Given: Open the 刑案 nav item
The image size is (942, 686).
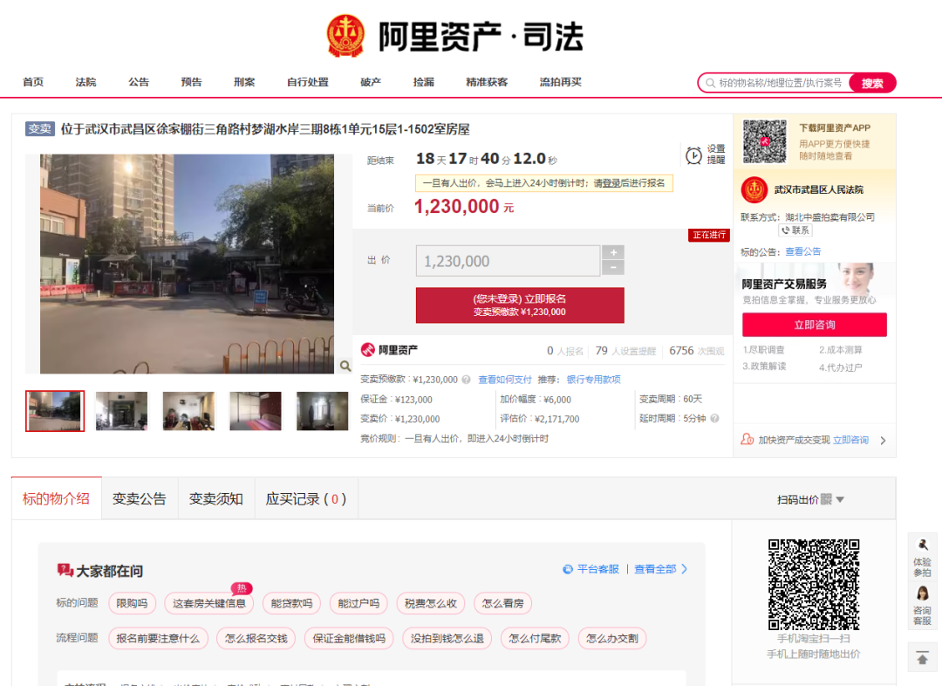Looking at the screenshot, I should pyautogui.click(x=244, y=82).
